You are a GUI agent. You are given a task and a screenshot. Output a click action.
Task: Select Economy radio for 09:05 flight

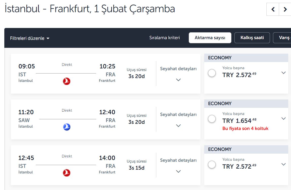click(212, 73)
